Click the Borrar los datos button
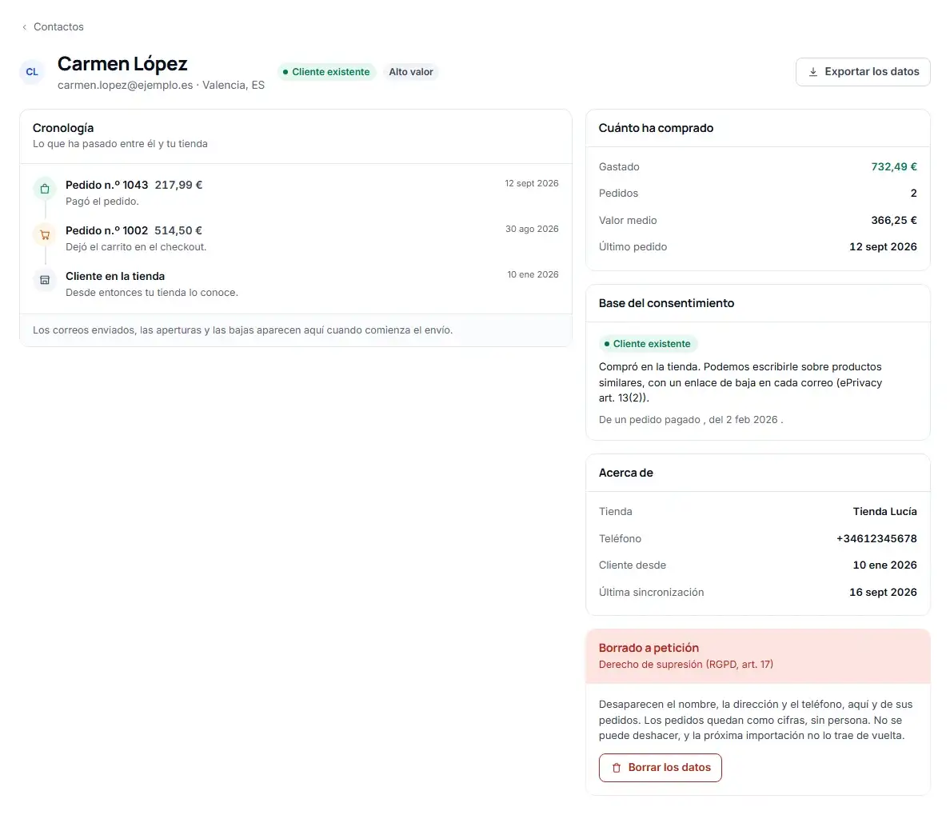The image size is (950, 815). point(660,768)
